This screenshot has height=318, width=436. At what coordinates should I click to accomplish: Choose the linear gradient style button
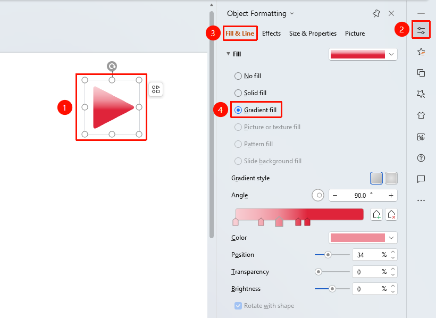[x=376, y=178]
